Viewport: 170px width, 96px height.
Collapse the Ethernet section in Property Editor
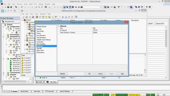[59, 26]
